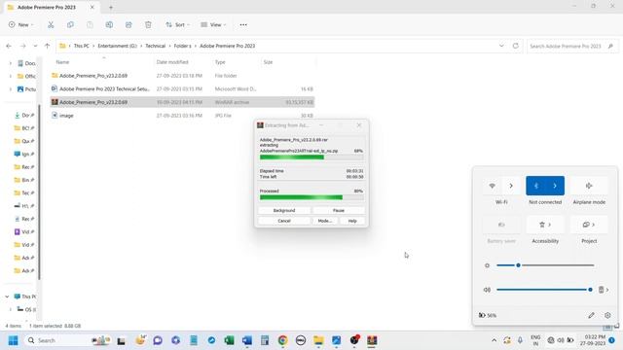The height and width of the screenshot is (350, 623).
Task: Open the Dell app on taskbar
Action: pyautogui.click(x=301, y=340)
